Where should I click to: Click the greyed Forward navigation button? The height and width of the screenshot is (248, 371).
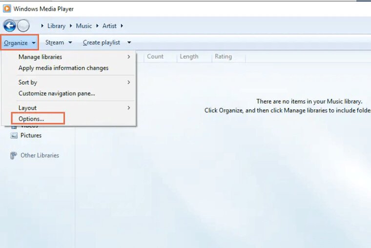pos(23,25)
